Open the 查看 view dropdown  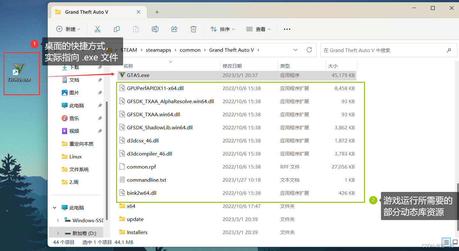258,29
